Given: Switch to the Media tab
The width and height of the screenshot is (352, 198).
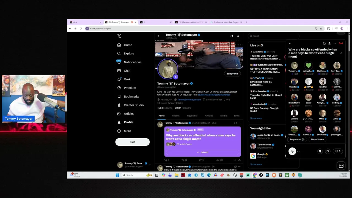Looking at the screenshot, I should pyautogui.click(x=223, y=116).
